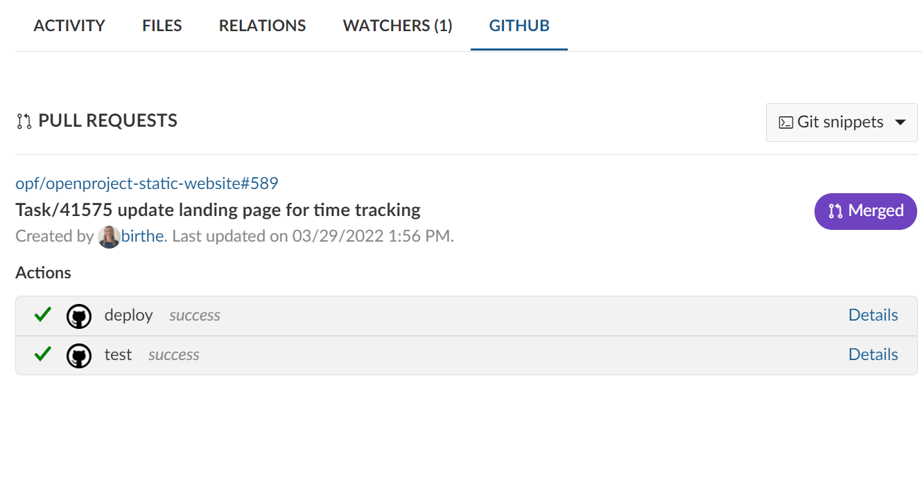Click the GitHub octocat icon on the test row
The height and width of the screenshot is (484, 922).
pos(79,355)
